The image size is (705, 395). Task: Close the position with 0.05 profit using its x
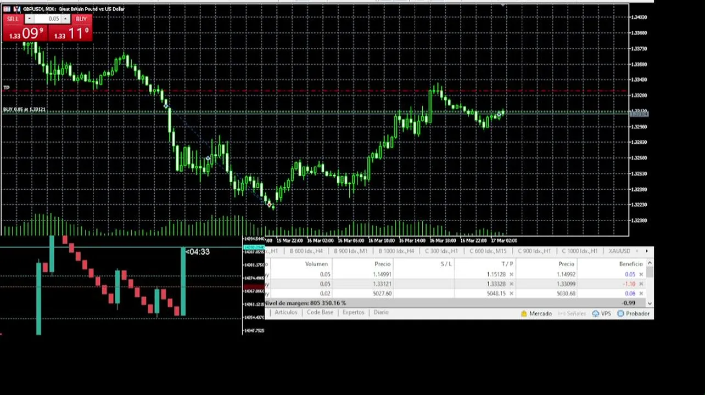pyautogui.click(x=641, y=274)
